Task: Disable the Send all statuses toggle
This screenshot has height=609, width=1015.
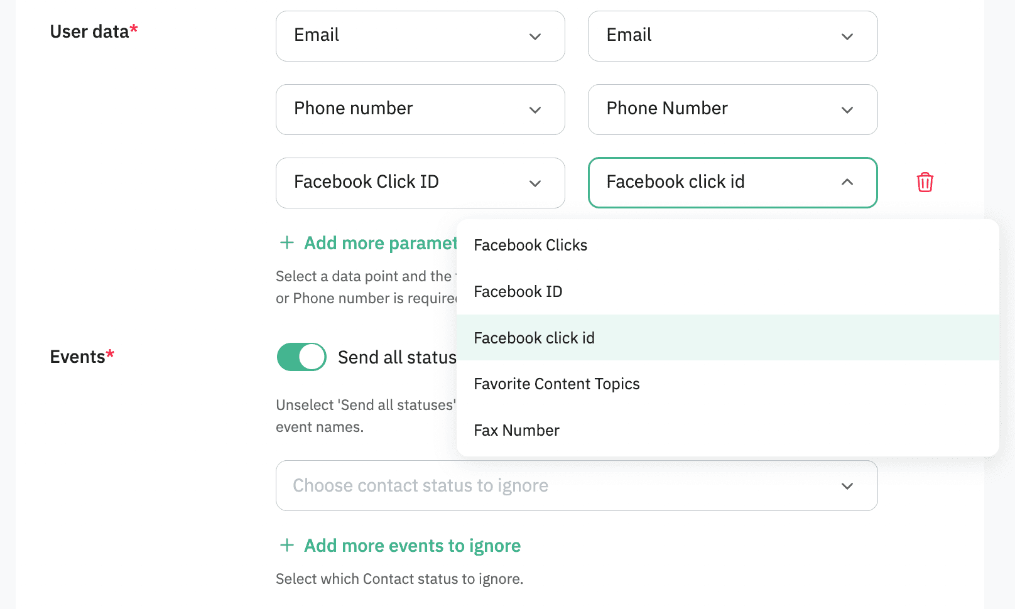Action: (301, 357)
